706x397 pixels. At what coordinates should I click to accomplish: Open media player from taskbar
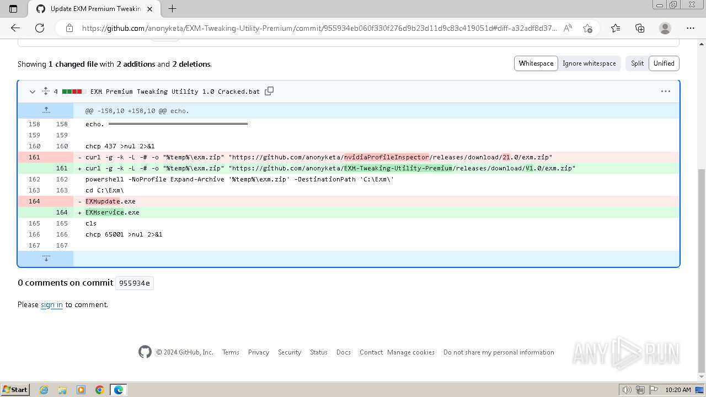coord(81,390)
